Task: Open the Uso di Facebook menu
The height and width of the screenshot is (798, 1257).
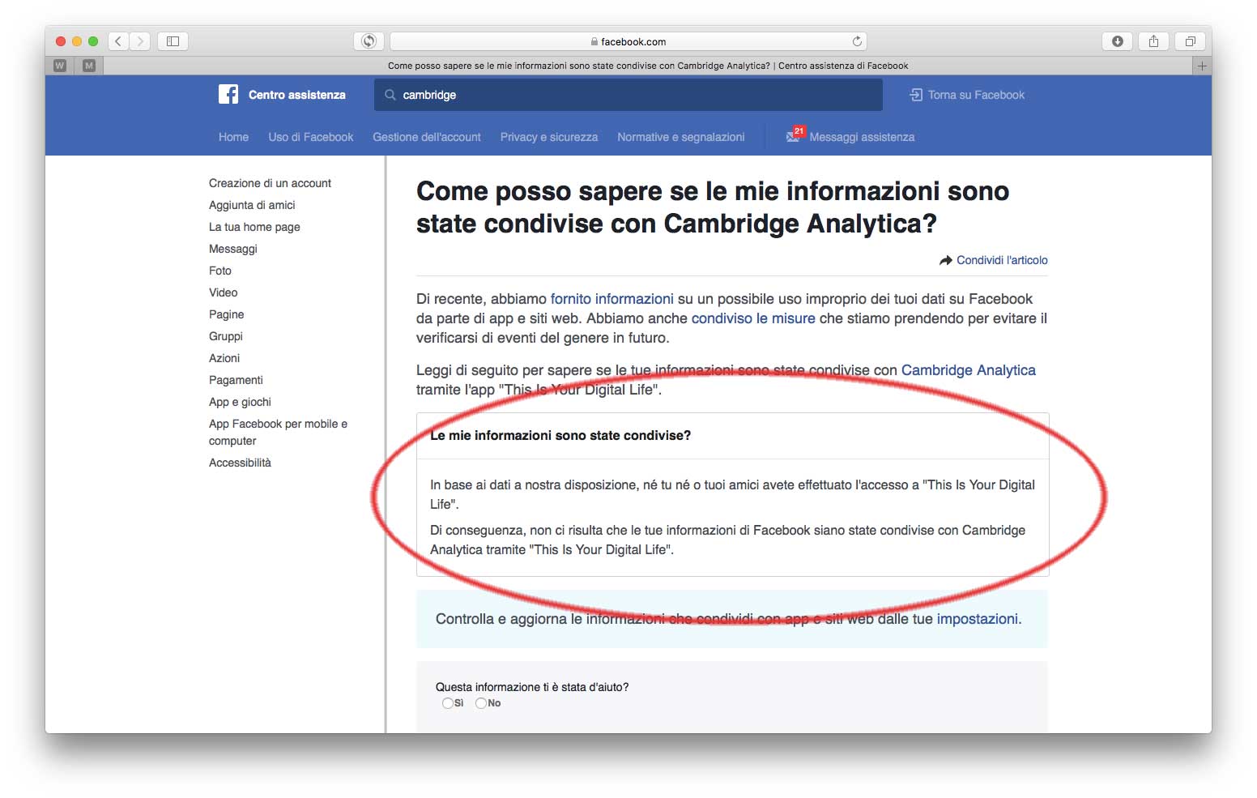Action: point(311,137)
